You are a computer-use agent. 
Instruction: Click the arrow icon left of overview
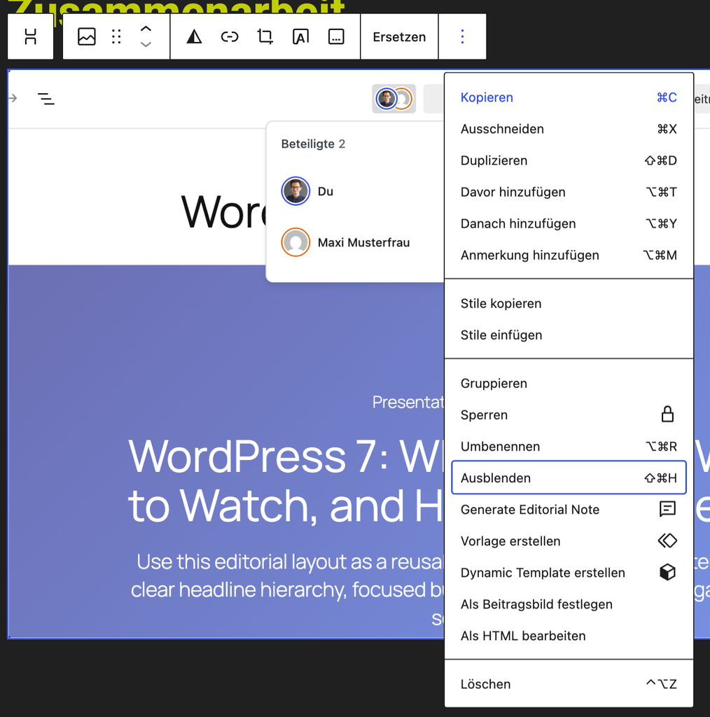(13, 98)
